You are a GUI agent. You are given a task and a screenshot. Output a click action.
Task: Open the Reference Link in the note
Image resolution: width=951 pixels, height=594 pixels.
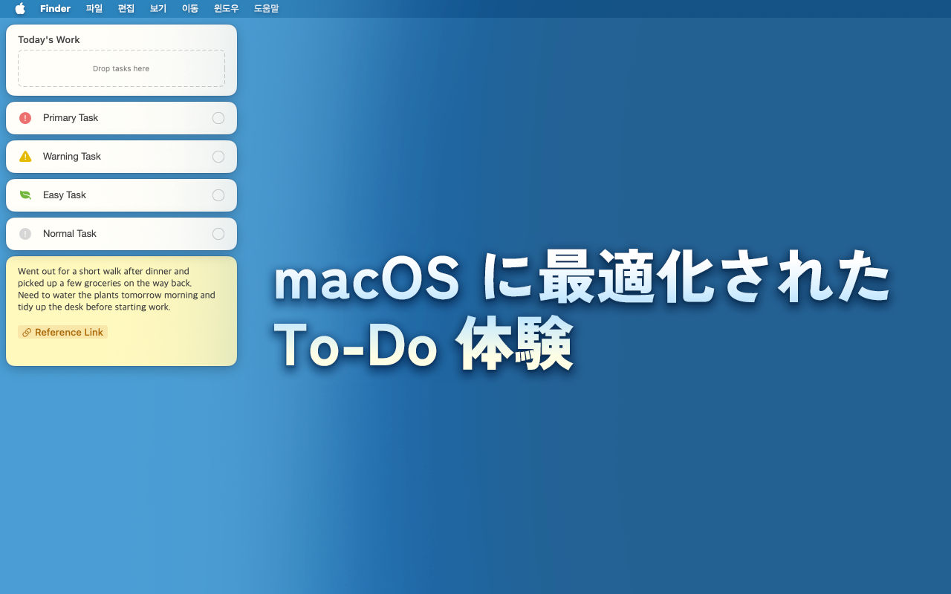68,333
